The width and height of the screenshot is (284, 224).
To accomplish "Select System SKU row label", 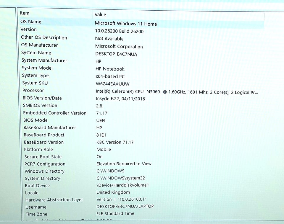I will coord(35,83).
